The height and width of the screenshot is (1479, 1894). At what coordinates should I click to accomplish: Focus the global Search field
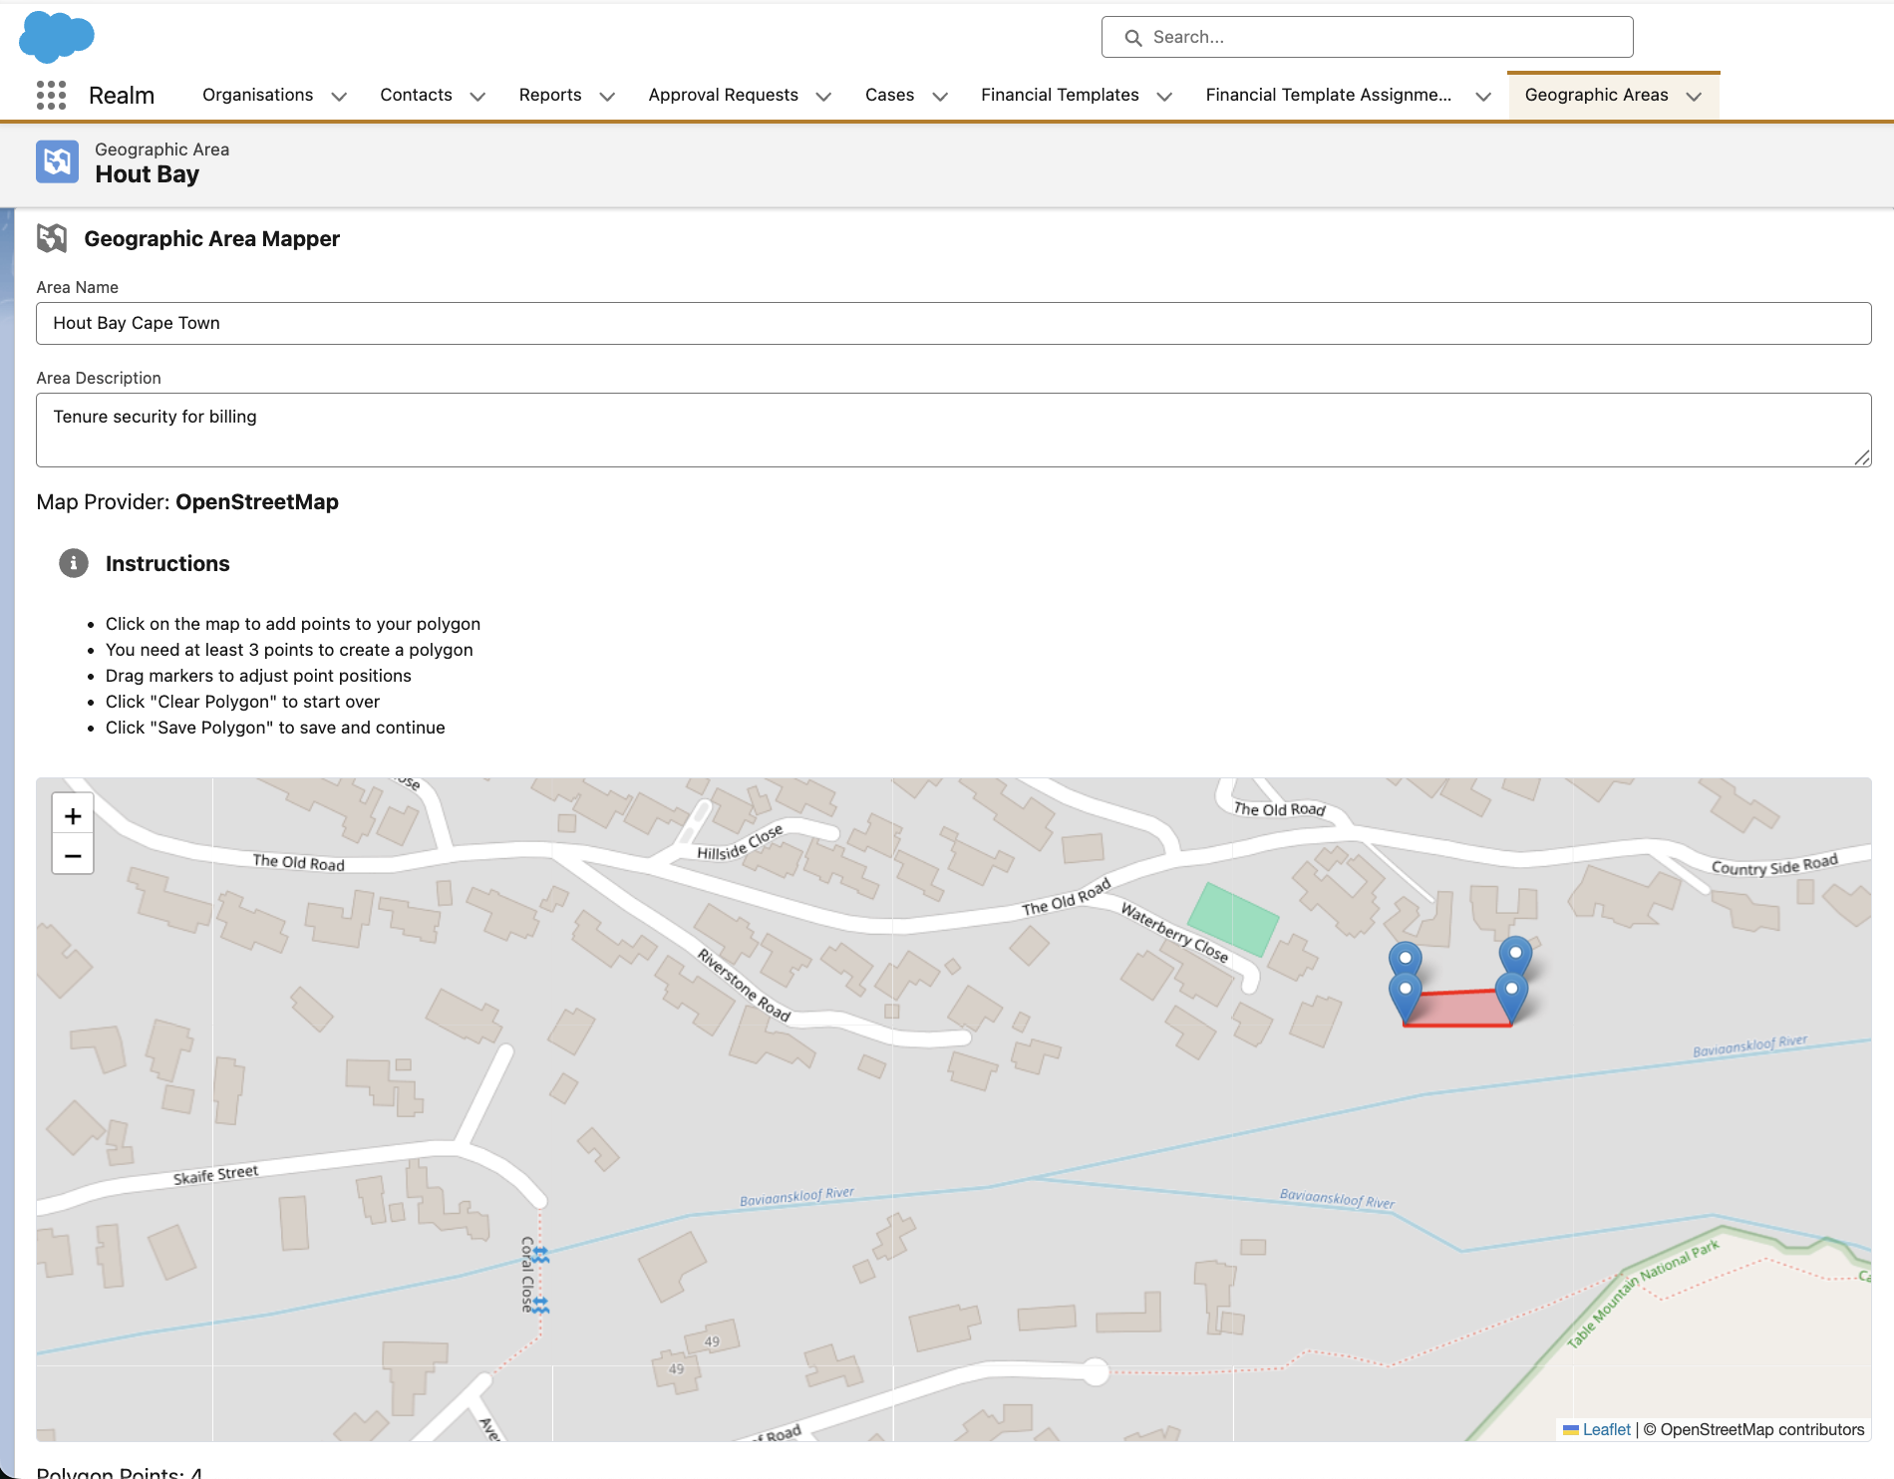pos(1367,37)
